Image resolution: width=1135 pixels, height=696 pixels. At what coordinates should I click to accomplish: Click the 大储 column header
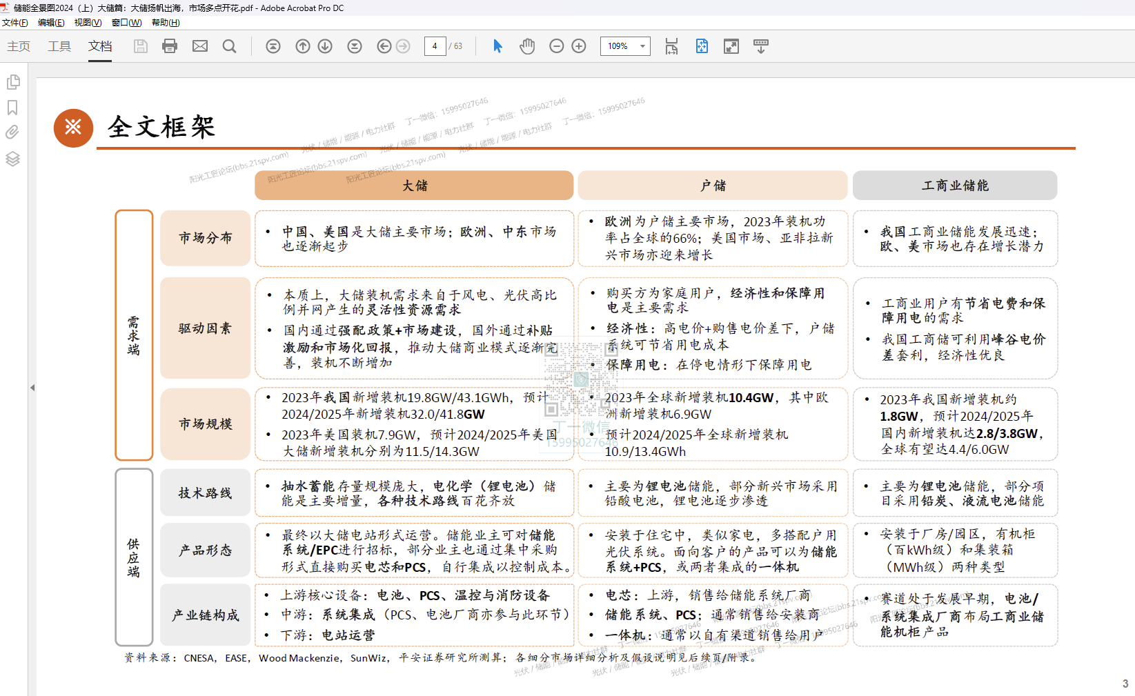(x=414, y=186)
